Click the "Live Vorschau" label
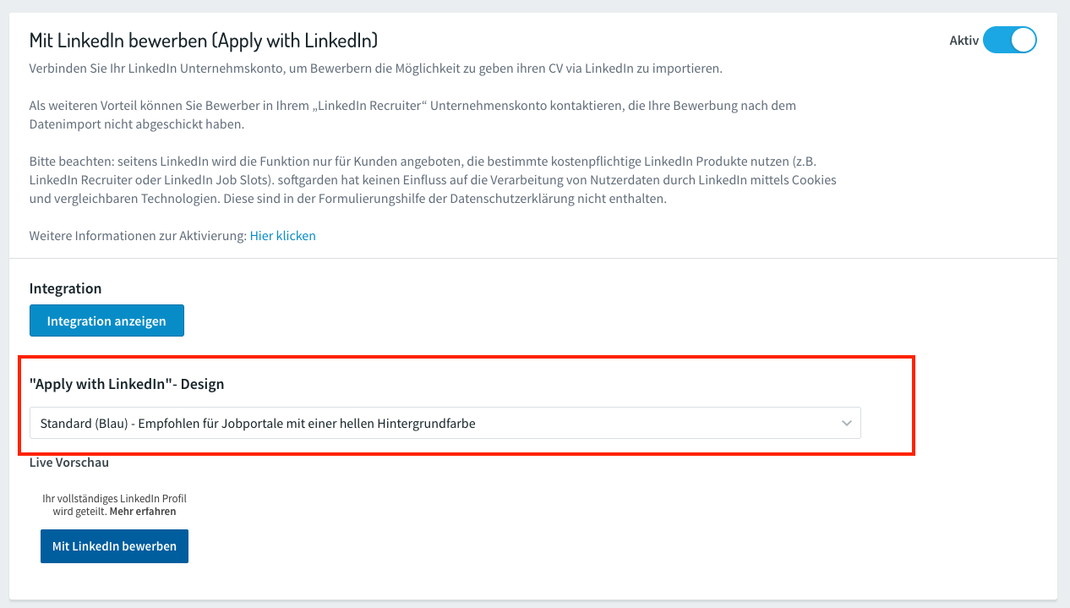This screenshot has height=608, width=1070. 69,463
